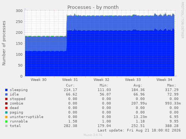Click the 100 y-axis value

19,54
